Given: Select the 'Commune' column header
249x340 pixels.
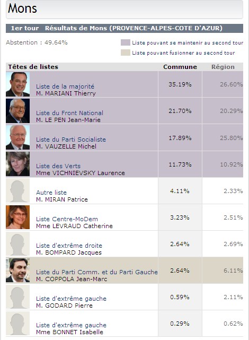Looking at the screenshot, I should [x=180, y=67].
